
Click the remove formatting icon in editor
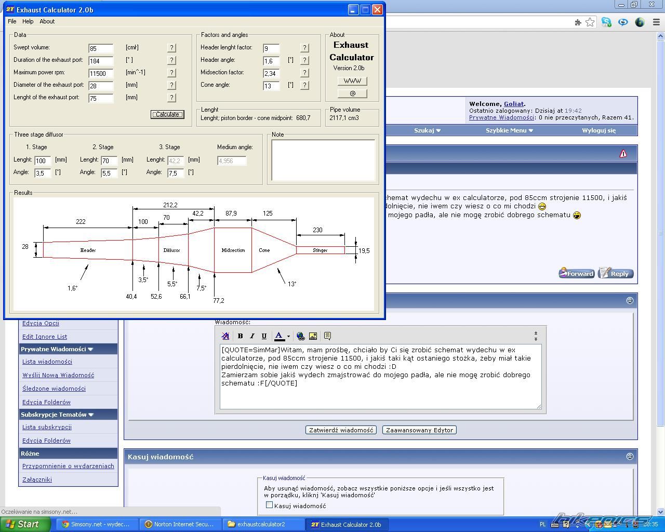click(225, 336)
